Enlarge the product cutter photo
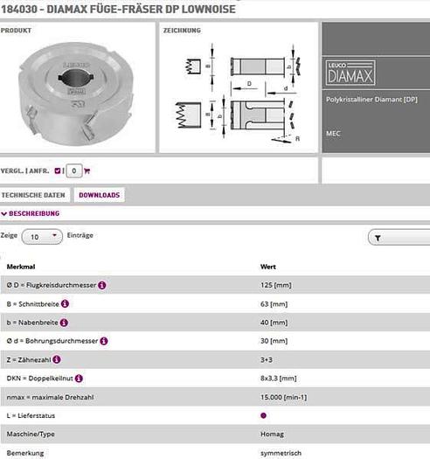 [76, 94]
